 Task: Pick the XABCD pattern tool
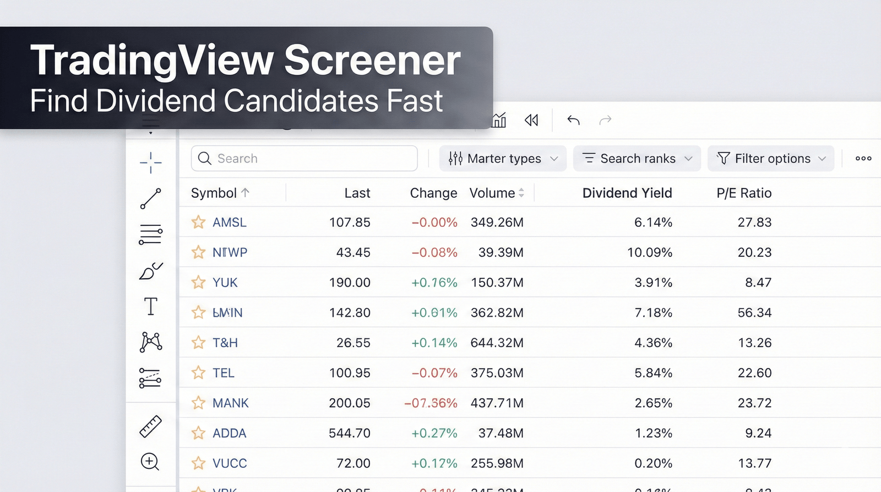[x=150, y=343]
